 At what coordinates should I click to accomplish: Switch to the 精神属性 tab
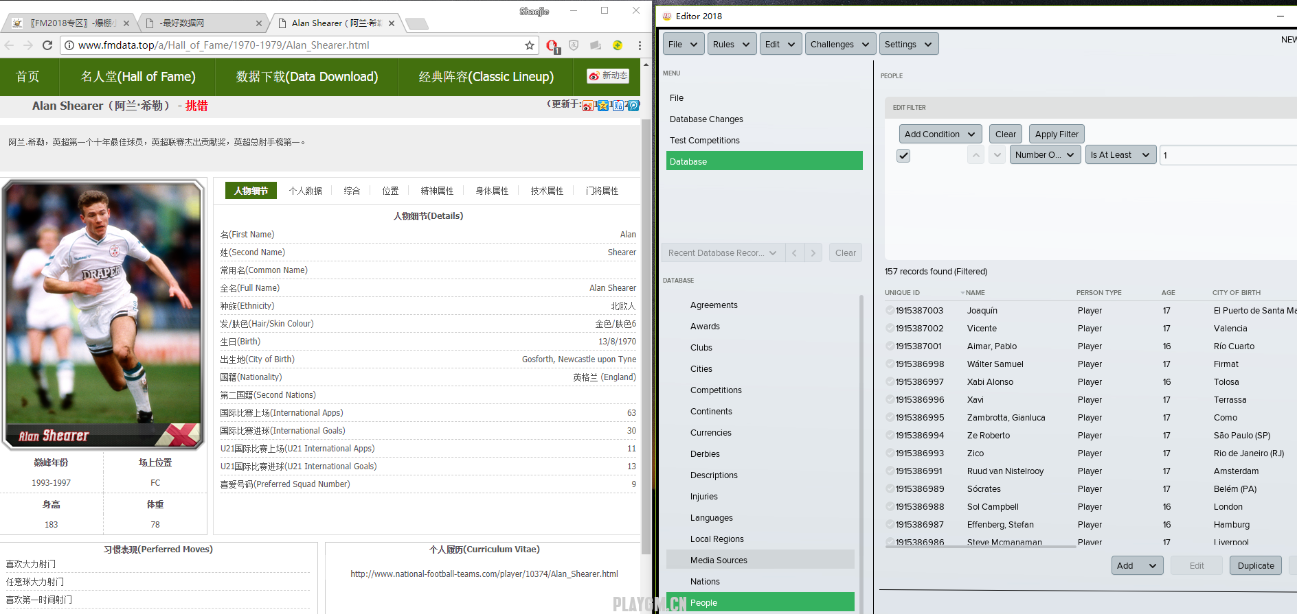[x=437, y=191]
